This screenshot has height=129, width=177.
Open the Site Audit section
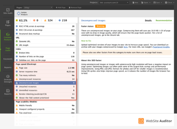click(8, 11)
